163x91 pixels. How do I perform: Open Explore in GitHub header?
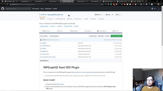tap(55, 9)
